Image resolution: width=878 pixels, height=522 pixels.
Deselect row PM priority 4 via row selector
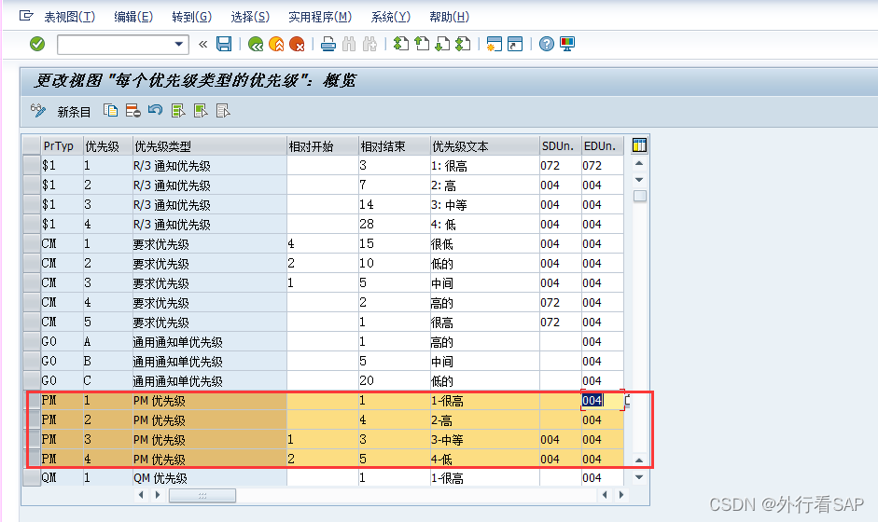(x=33, y=459)
